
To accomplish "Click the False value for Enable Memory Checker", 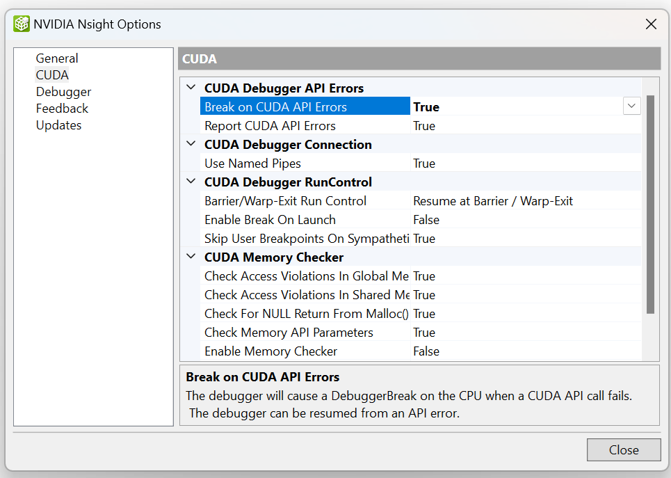I will tap(426, 351).
